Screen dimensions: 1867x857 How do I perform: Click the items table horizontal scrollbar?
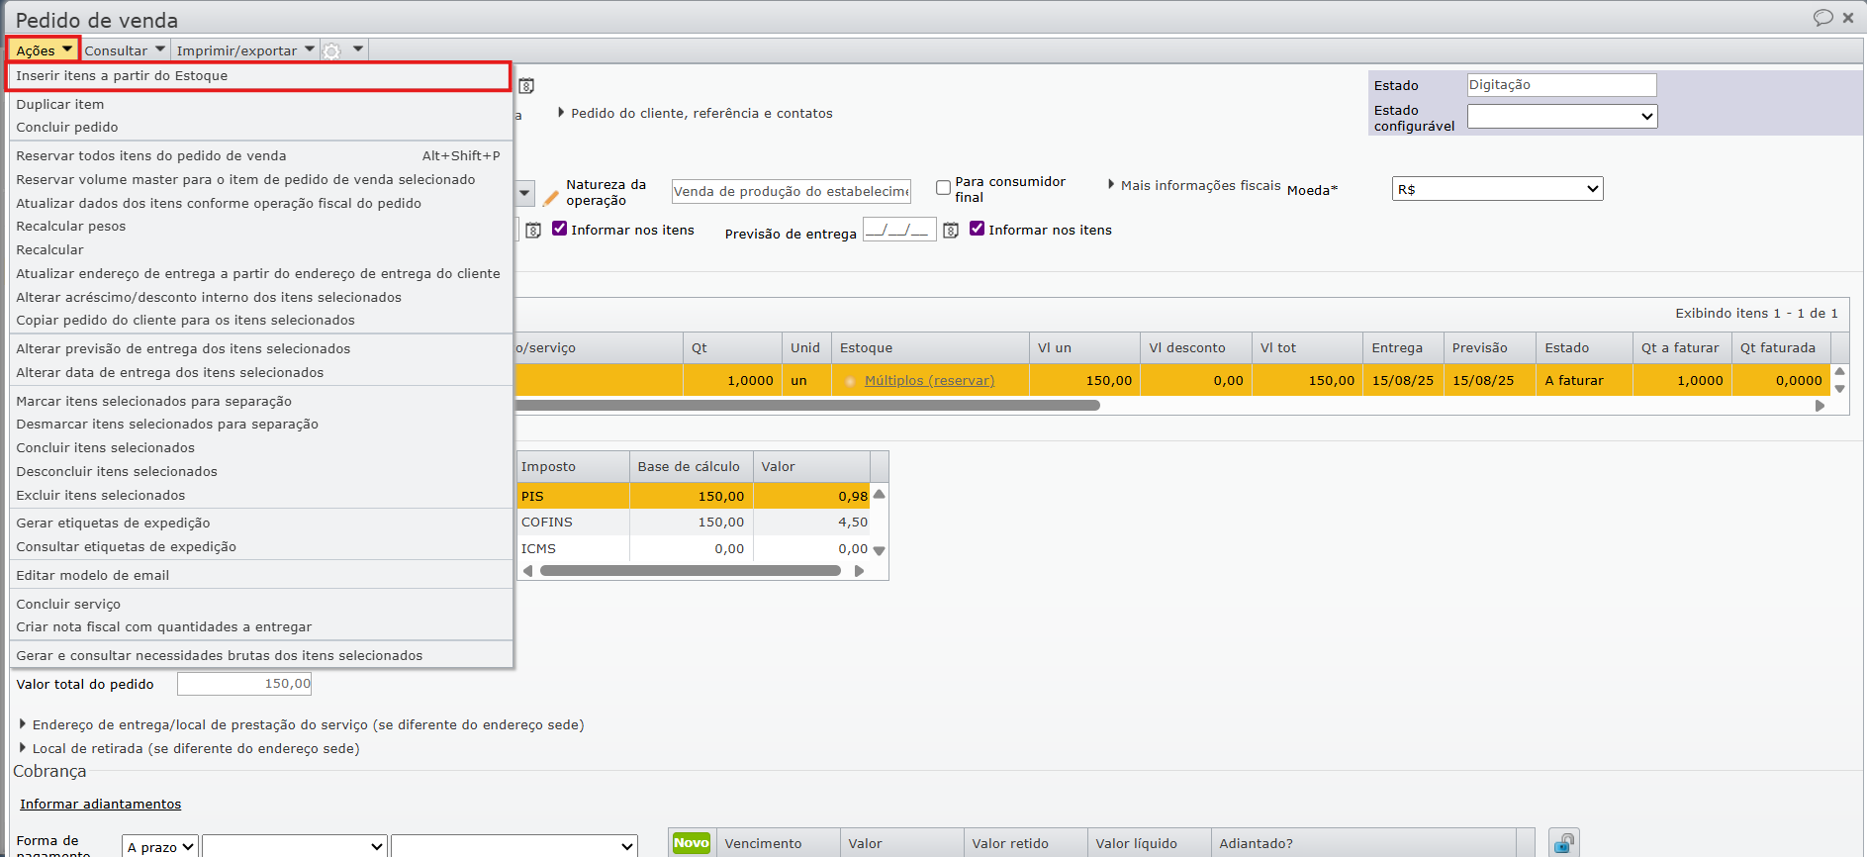[x=807, y=406]
